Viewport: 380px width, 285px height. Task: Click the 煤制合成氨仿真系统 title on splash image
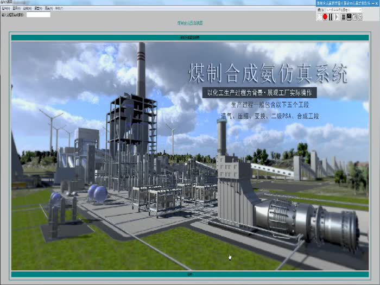coord(267,73)
